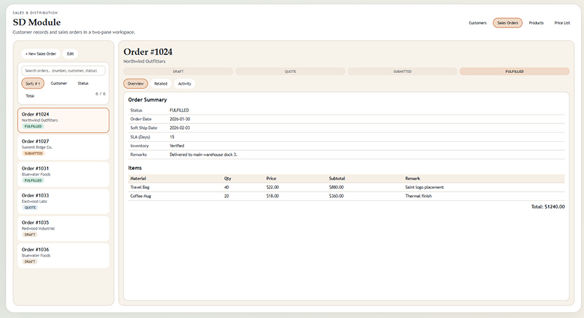Click the Price column header
Screen dimensions: 584x318
click(271, 178)
